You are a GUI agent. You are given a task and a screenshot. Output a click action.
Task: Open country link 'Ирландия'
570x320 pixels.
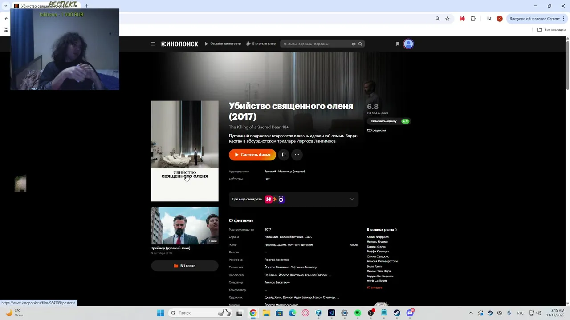(271, 237)
